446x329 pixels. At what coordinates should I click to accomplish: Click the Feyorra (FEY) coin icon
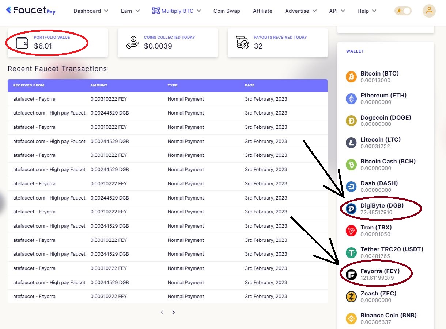351,274
